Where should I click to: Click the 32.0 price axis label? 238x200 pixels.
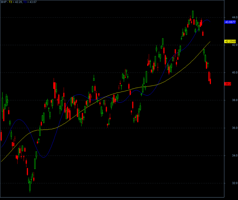coord(235,183)
